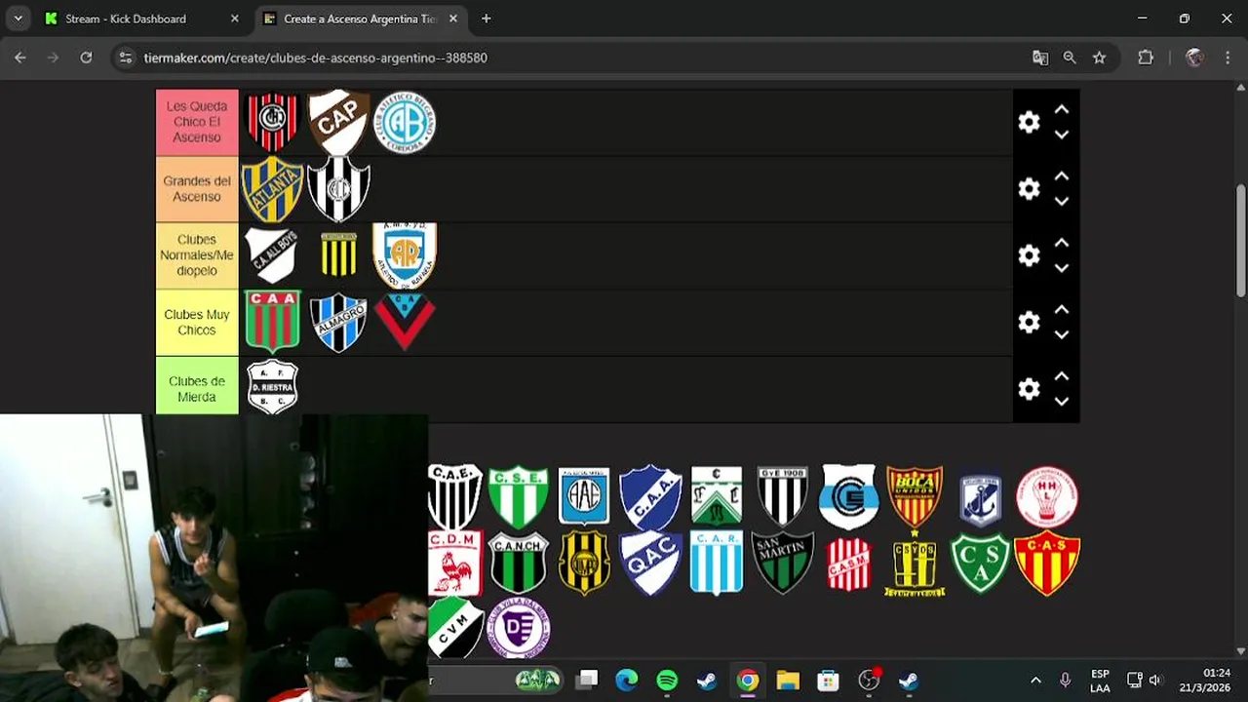1248x702 pixels.
Task: Open Microsoft Edge from the taskbar
Action: [627, 681]
